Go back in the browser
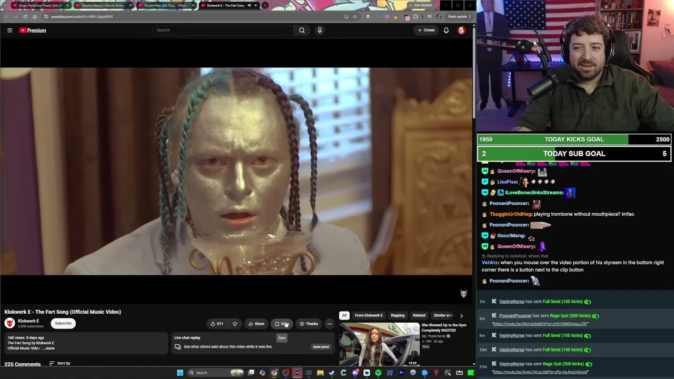Screen dimensions: 674x379 (6, 16)
